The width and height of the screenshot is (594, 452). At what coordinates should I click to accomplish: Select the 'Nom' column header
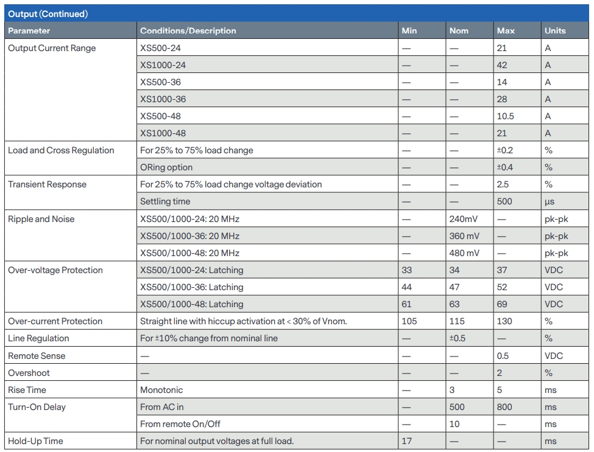click(x=459, y=30)
